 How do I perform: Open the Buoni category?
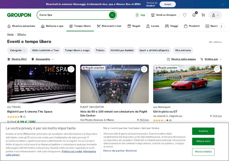tap(211, 26)
